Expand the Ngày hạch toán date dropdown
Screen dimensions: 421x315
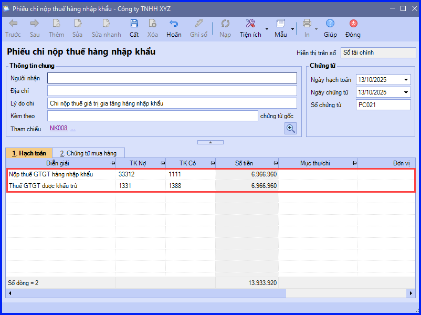pos(406,80)
